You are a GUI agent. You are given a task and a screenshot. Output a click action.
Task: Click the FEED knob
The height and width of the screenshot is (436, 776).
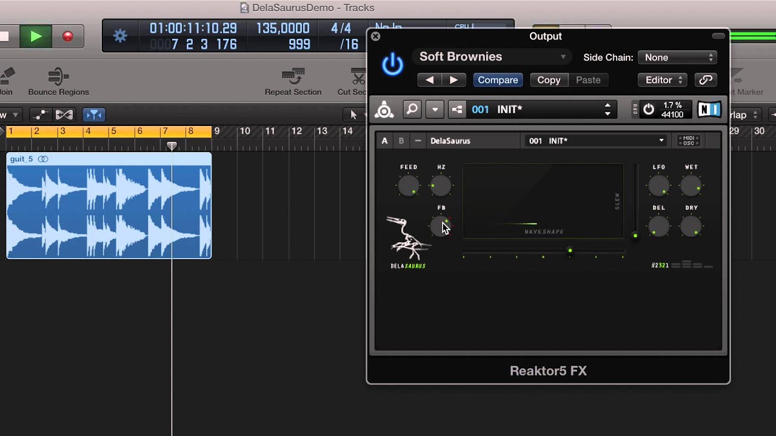point(409,185)
